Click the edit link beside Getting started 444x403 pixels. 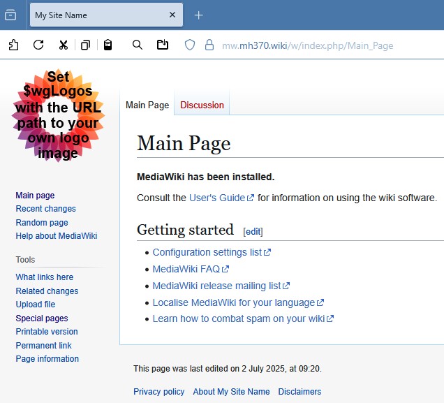[253, 231]
